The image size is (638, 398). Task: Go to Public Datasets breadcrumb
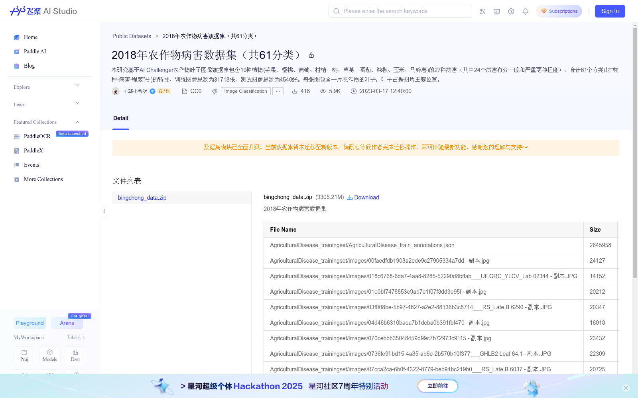click(x=132, y=36)
